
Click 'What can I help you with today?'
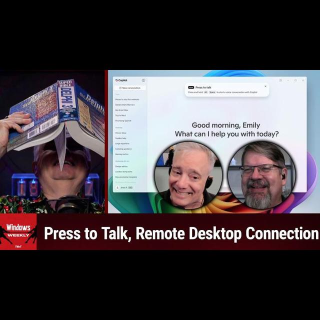[x=226, y=134]
